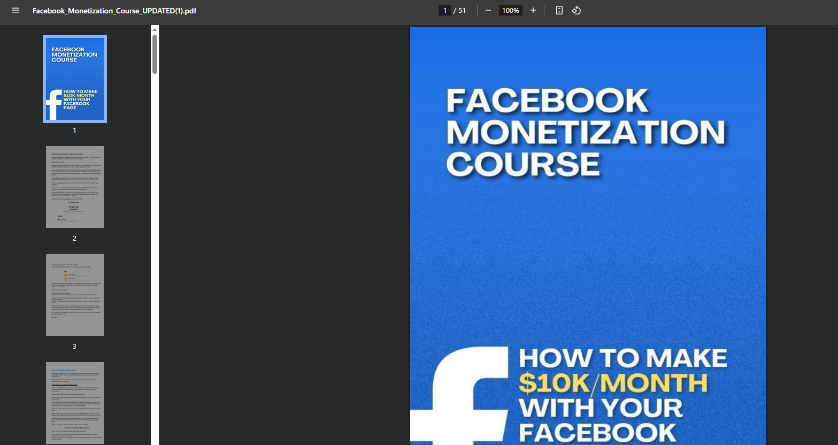
Task: Open page 2 via its thumbnail
Action: (x=74, y=186)
